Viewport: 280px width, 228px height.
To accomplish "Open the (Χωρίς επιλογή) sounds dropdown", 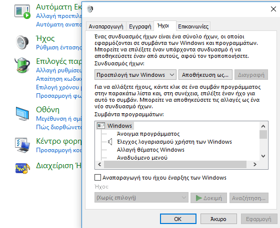I will point(141,198).
